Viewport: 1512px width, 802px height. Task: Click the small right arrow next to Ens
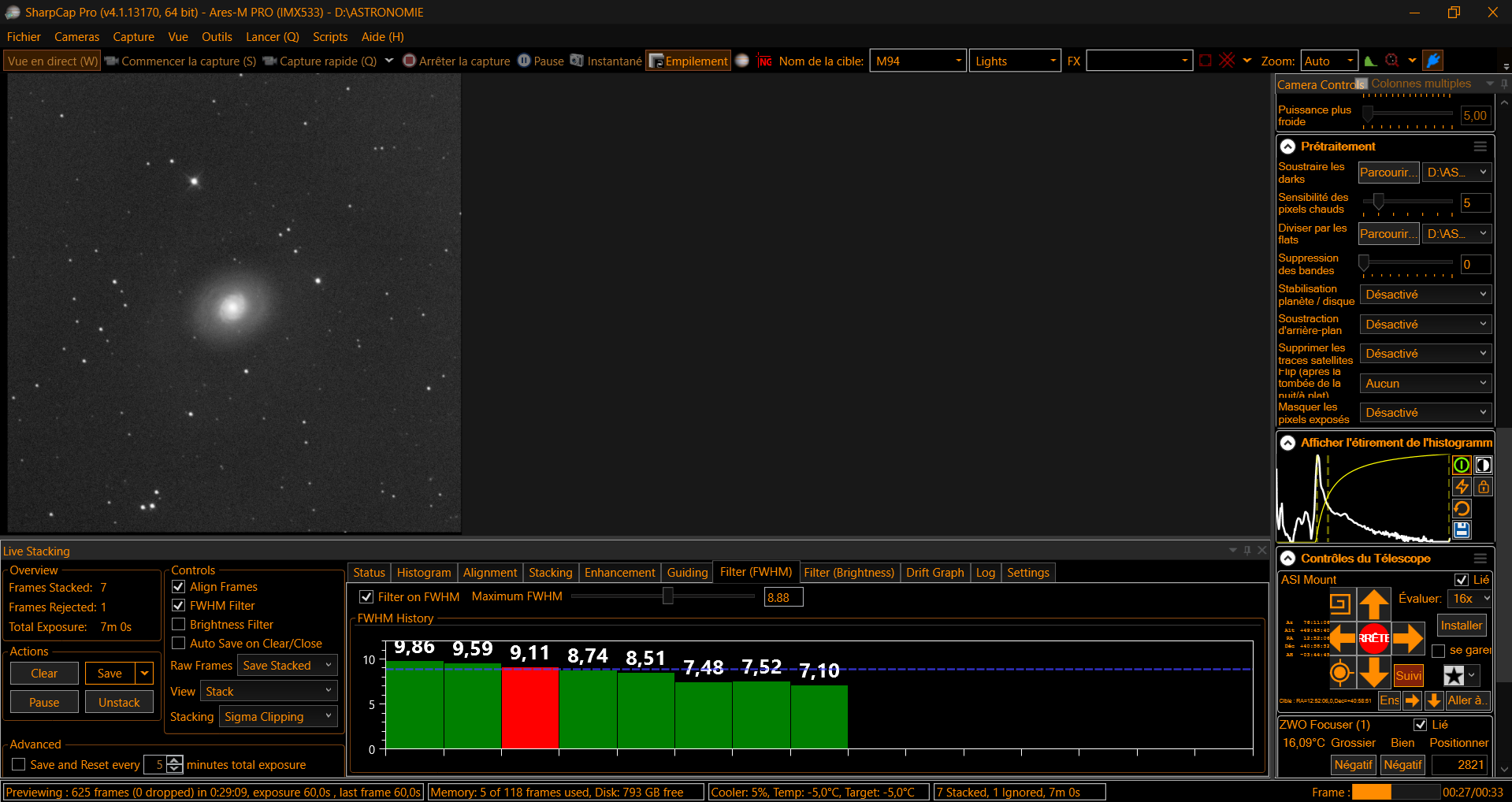click(x=1412, y=700)
